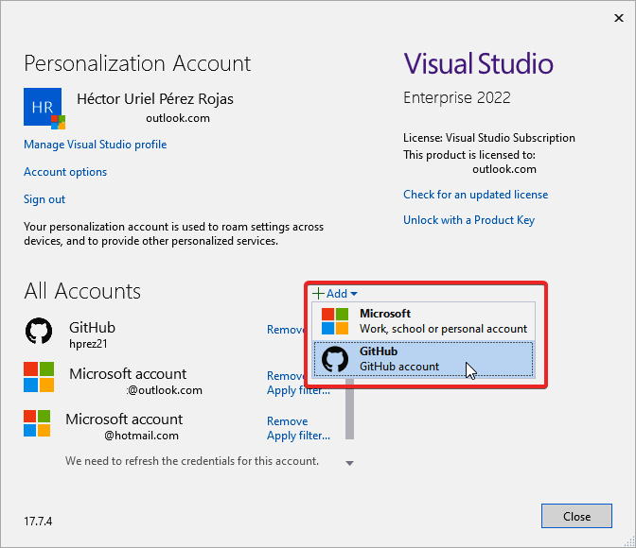Viewport: 636px width, 548px height.
Task: Click Unlock with a Product Key
Action: click(x=468, y=220)
